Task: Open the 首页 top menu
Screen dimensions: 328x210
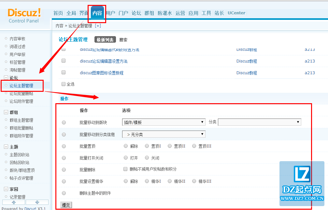Action: coord(58,13)
